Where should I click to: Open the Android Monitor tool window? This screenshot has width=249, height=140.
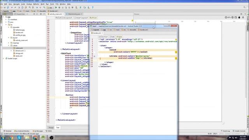point(22,131)
